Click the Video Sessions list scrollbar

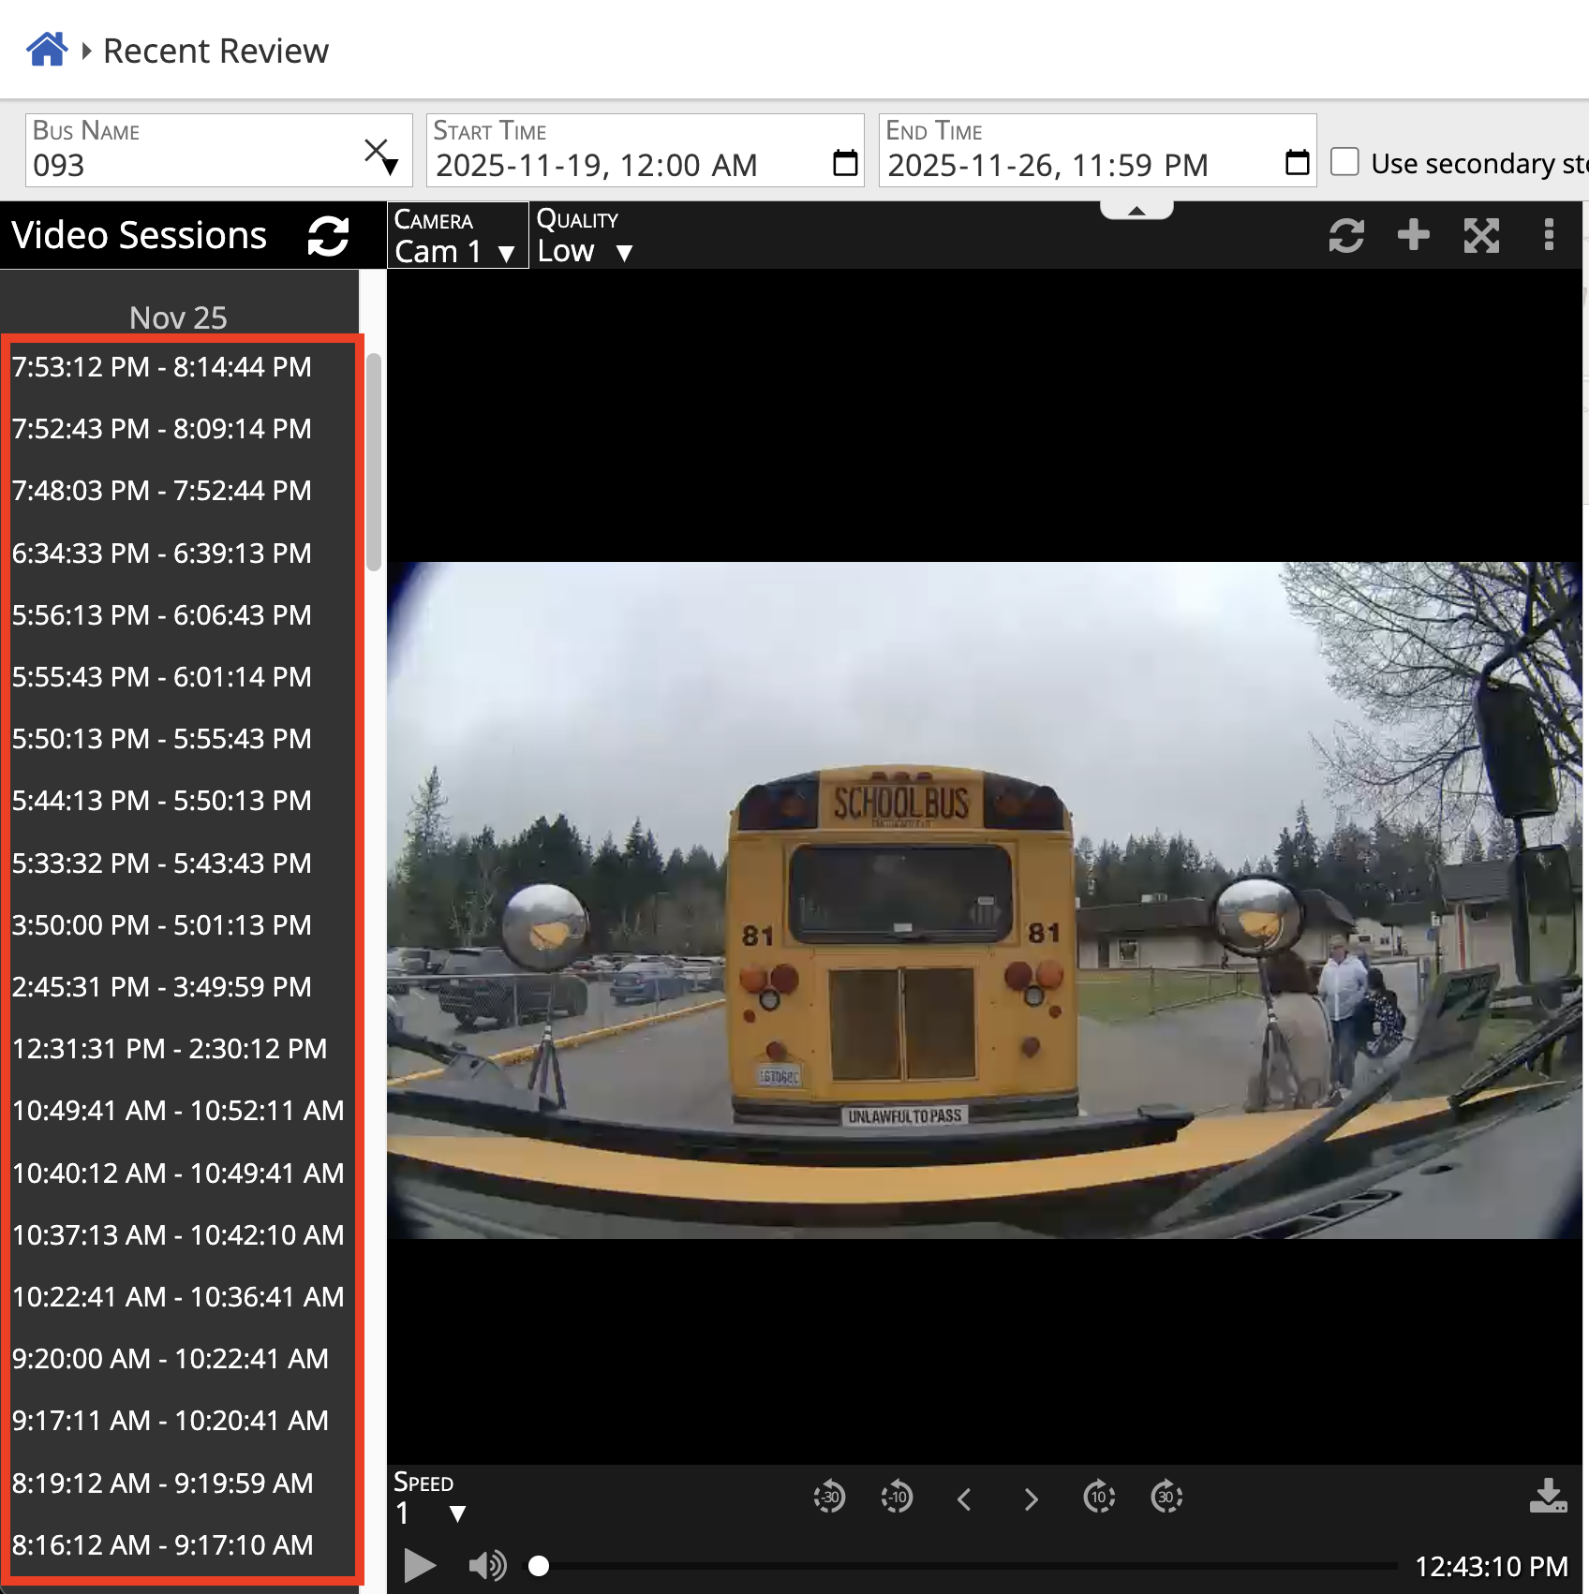(374, 462)
